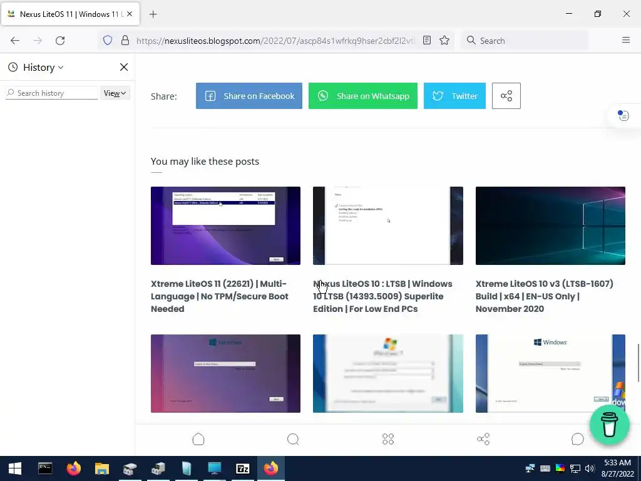Open Xtreme LiteOS 11 (22621) post title
641x481 pixels.
pyautogui.click(x=220, y=296)
